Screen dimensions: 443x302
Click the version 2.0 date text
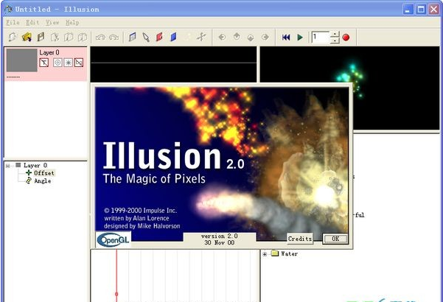(x=219, y=239)
